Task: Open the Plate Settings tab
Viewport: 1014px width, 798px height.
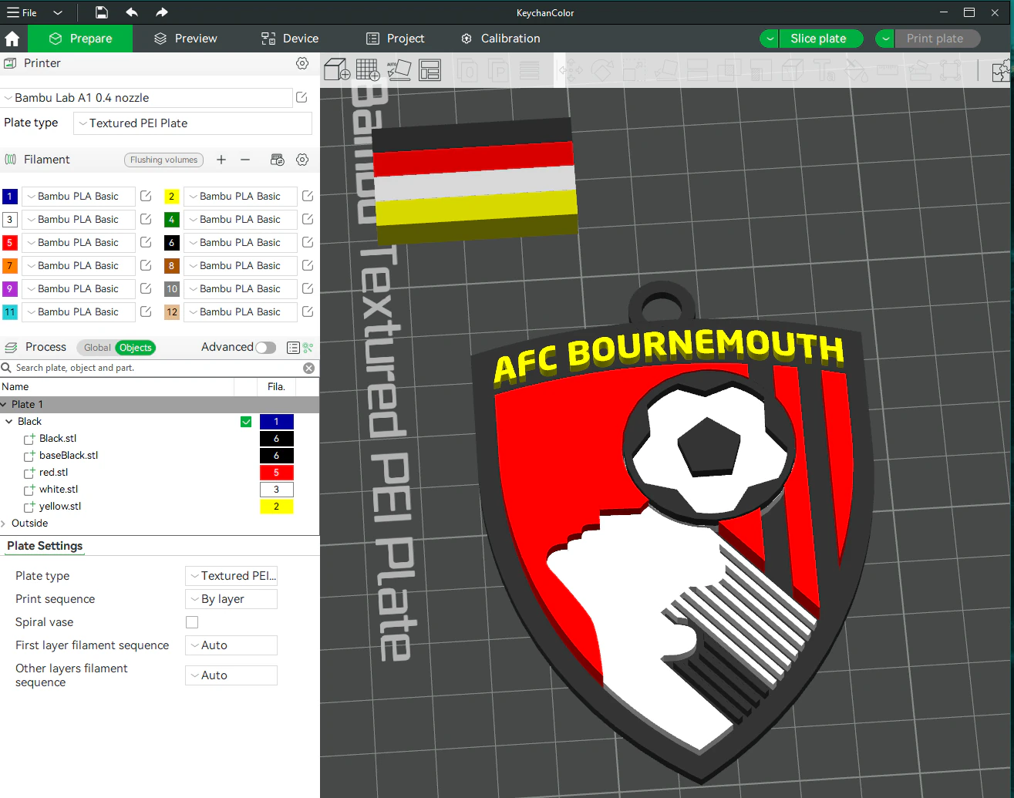Action: pos(45,546)
